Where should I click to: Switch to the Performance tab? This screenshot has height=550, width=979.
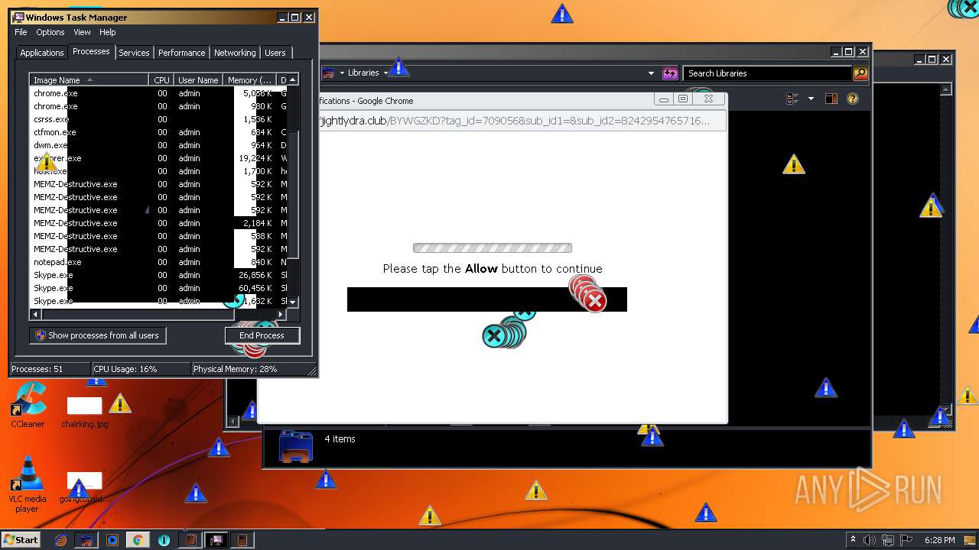[181, 53]
